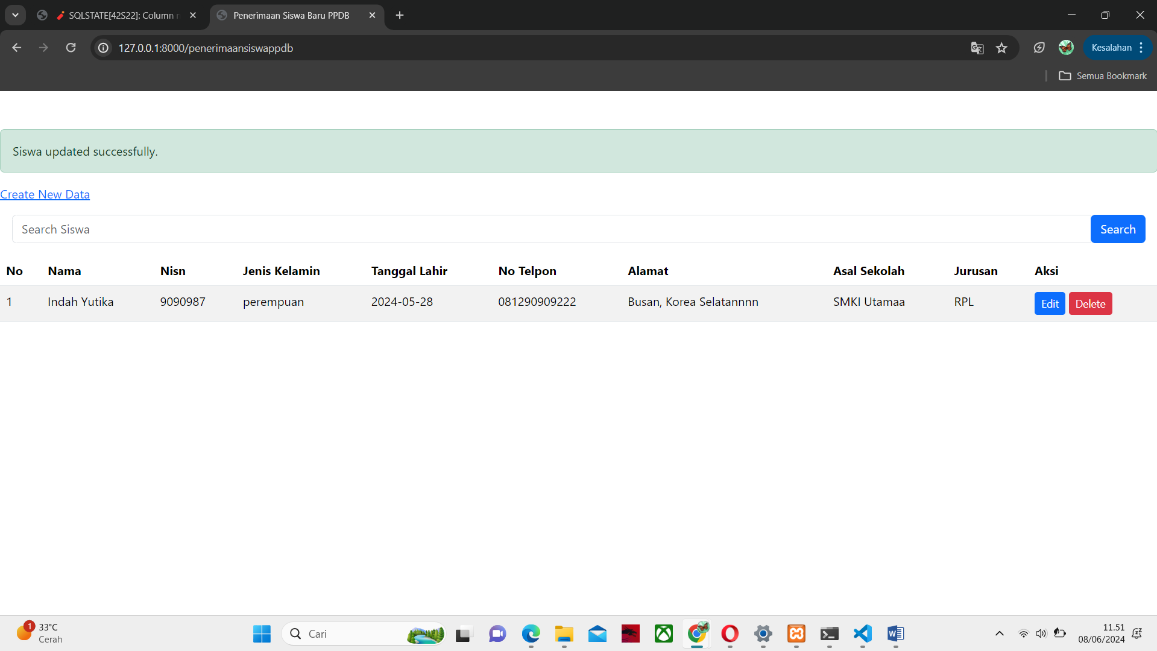Open the Google Translate icon in address bar
The height and width of the screenshot is (651, 1157).
[977, 48]
